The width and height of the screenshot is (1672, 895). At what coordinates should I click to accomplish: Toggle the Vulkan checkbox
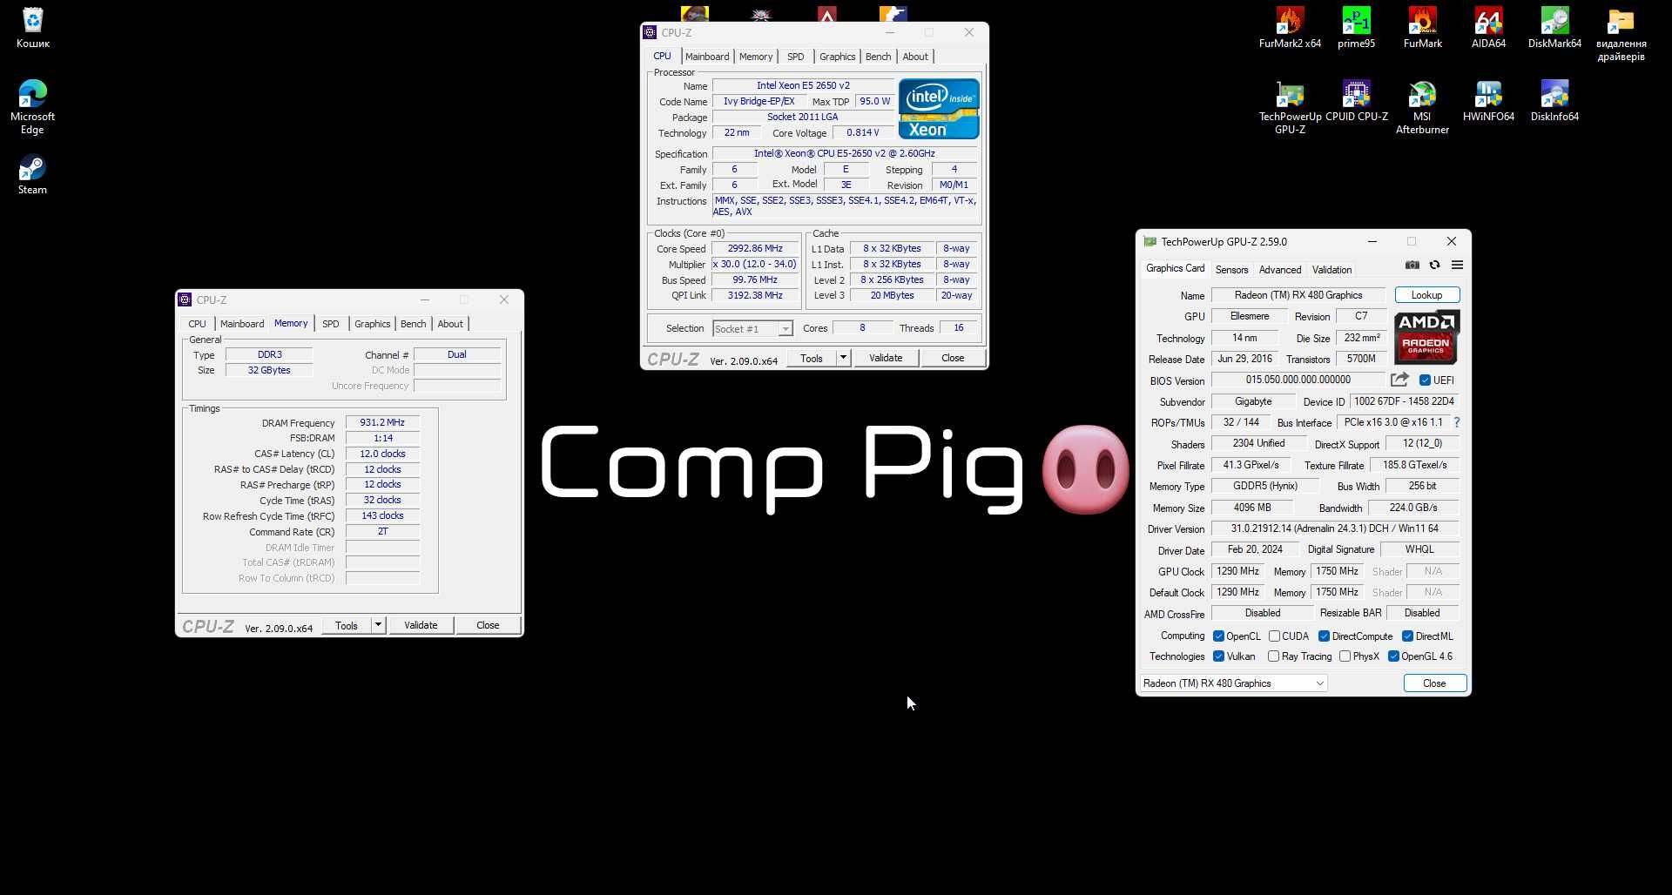pyautogui.click(x=1218, y=656)
